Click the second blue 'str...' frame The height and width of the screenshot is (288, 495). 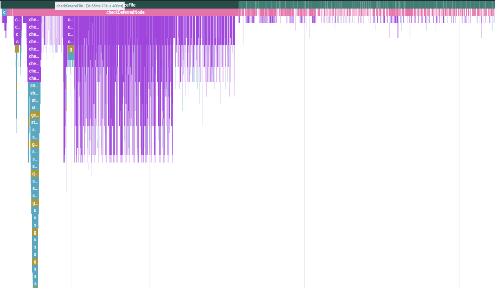34,93
